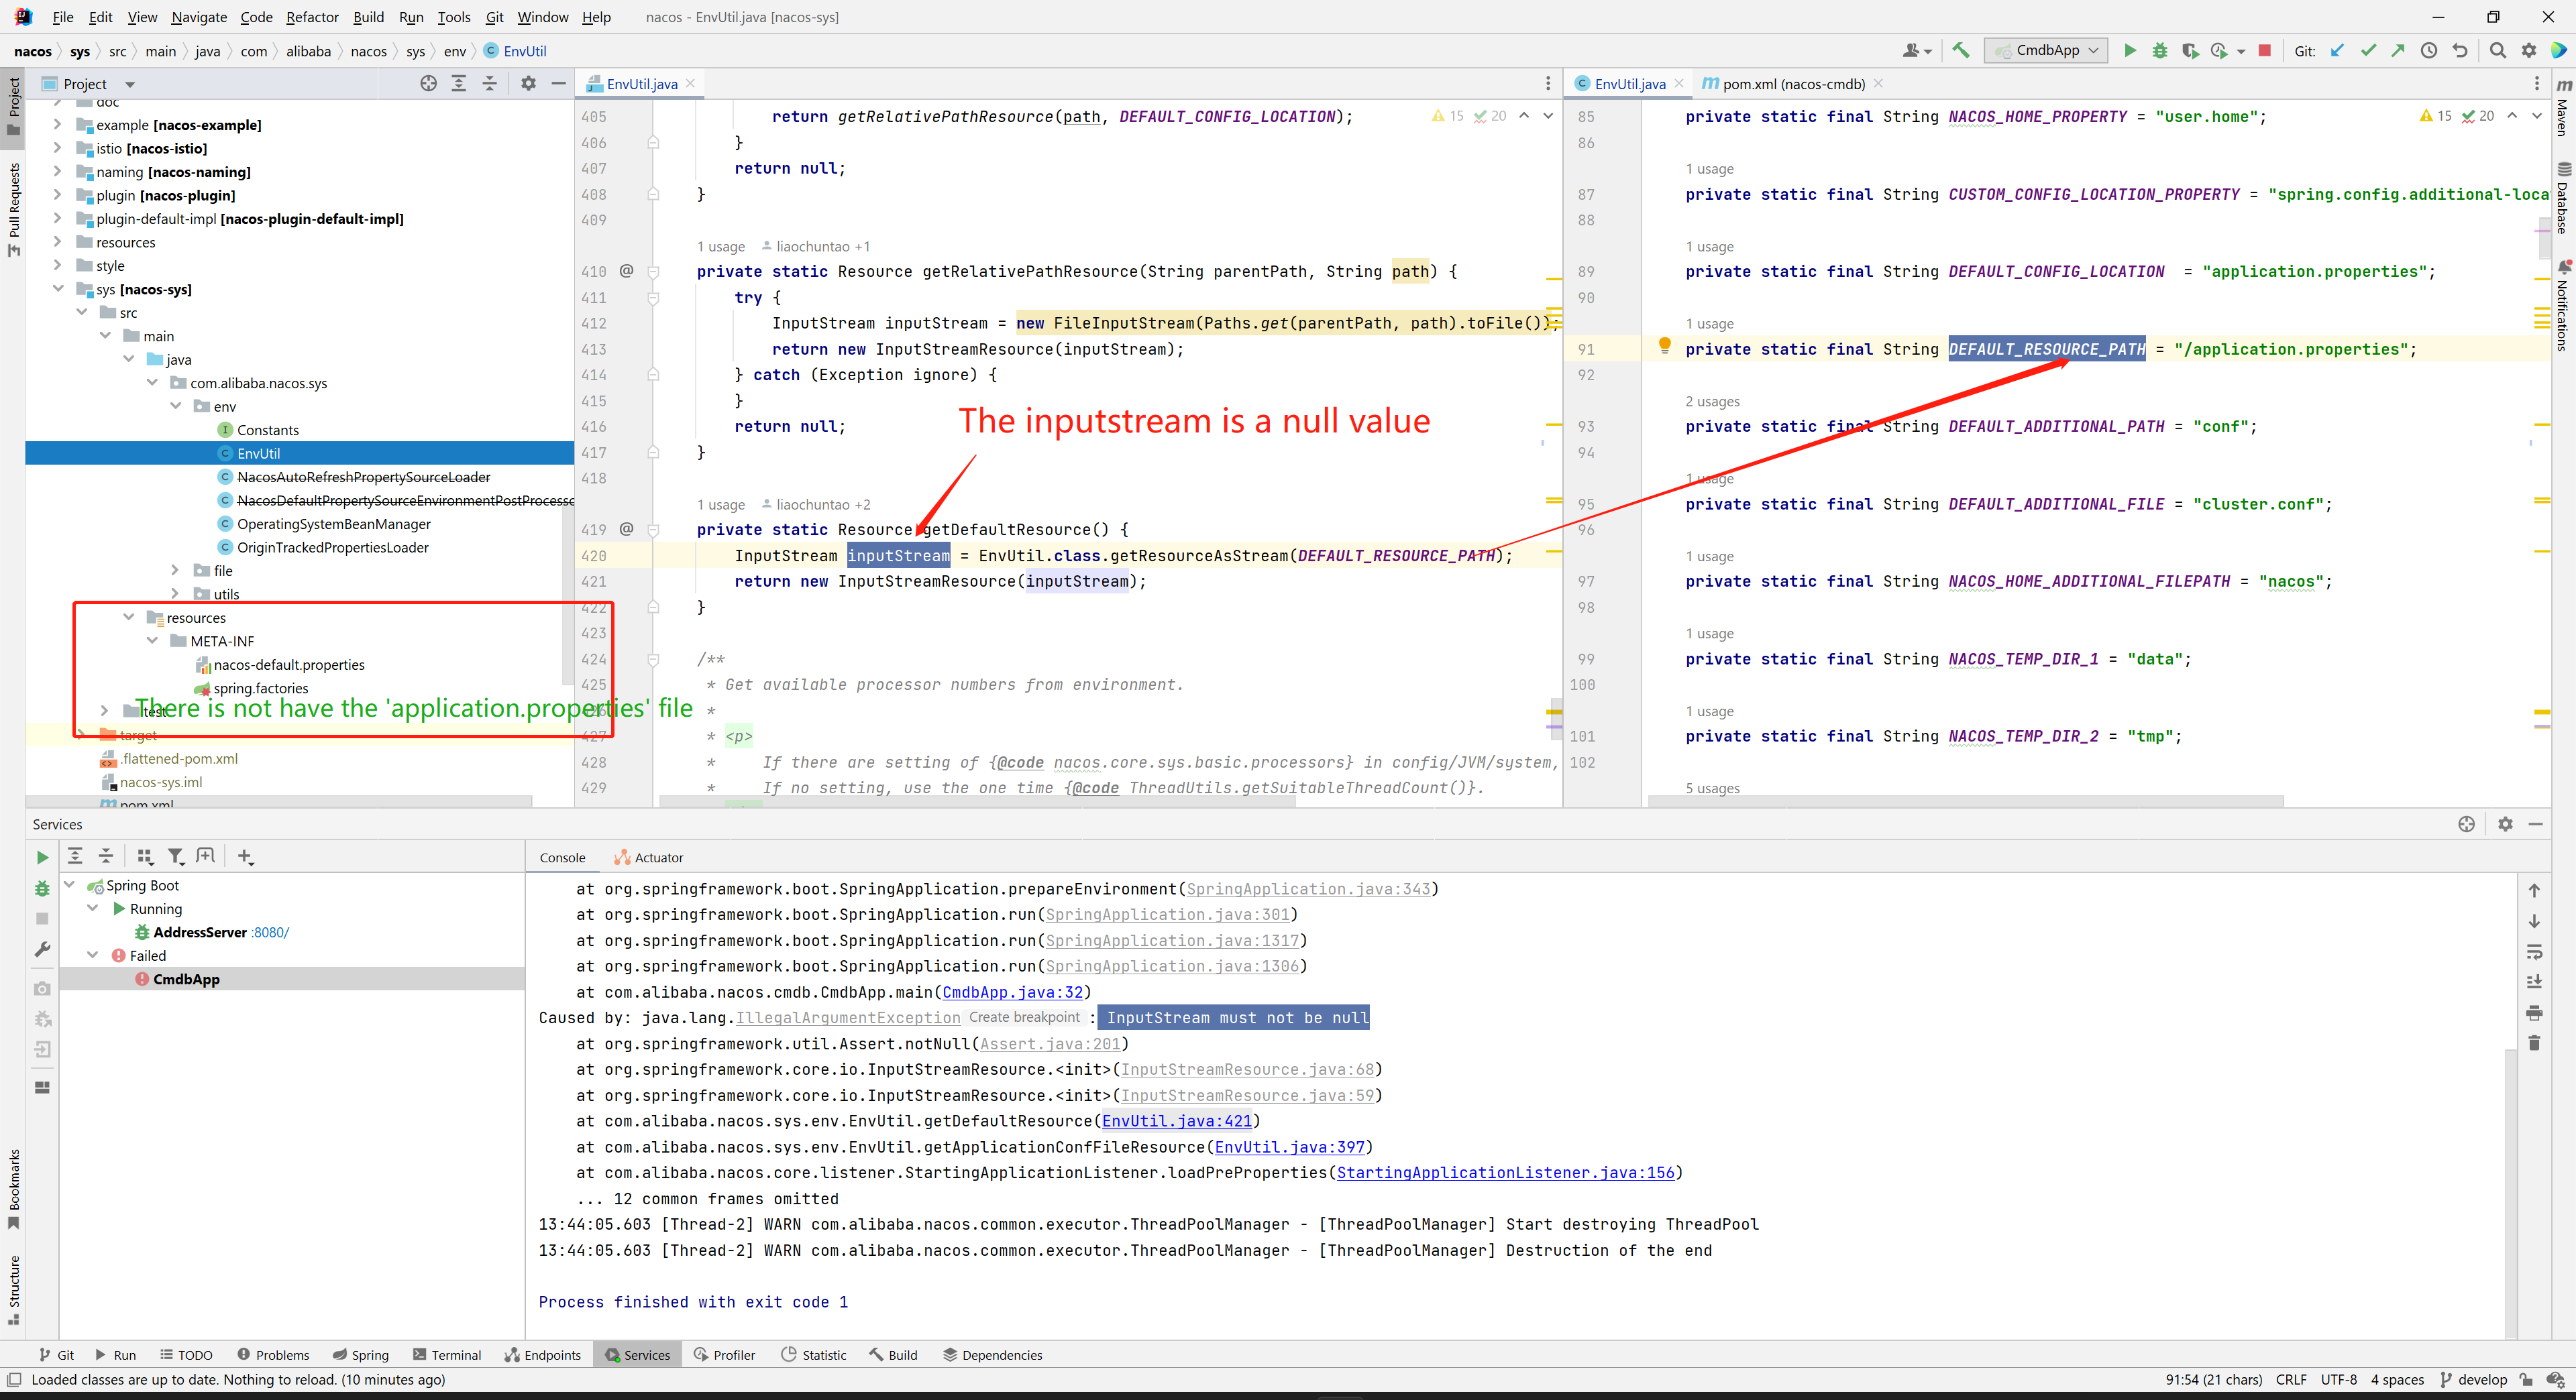This screenshot has width=2576, height=1400.
Task: Open the IDE Settings
Action: click(2530, 50)
